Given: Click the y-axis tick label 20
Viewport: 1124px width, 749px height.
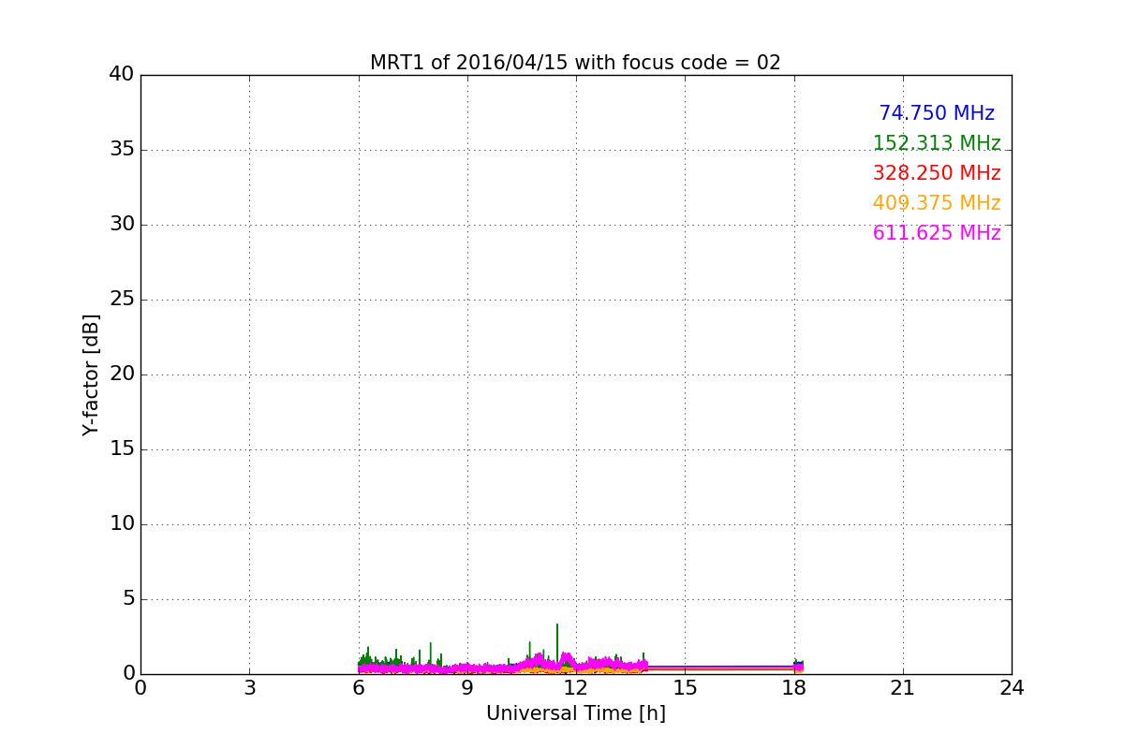Looking at the screenshot, I should pos(122,374).
